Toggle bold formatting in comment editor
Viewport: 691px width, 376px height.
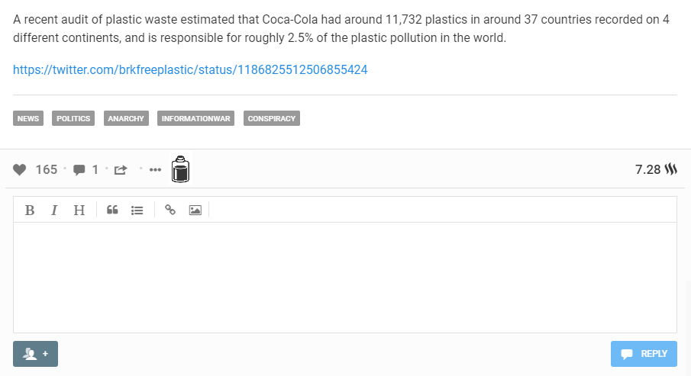(x=30, y=210)
